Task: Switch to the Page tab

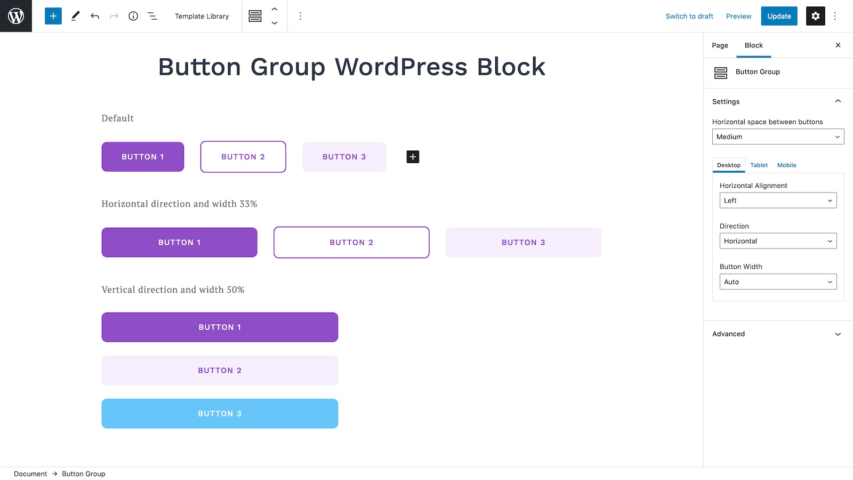Action: point(720,45)
